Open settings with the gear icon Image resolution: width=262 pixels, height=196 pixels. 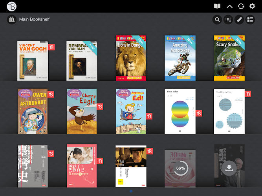click(x=252, y=6)
